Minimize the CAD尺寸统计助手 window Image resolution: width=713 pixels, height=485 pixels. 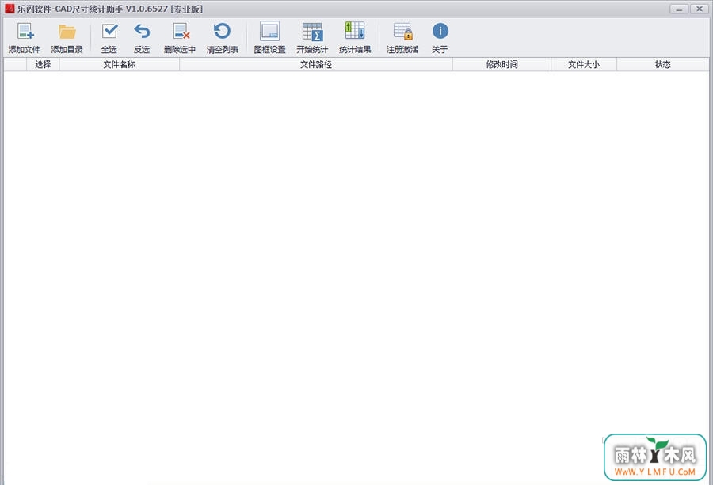(679, 9)
